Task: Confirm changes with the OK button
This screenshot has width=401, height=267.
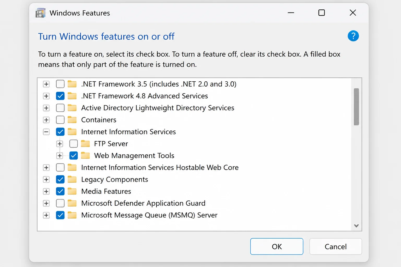Action: coord(277,246)
